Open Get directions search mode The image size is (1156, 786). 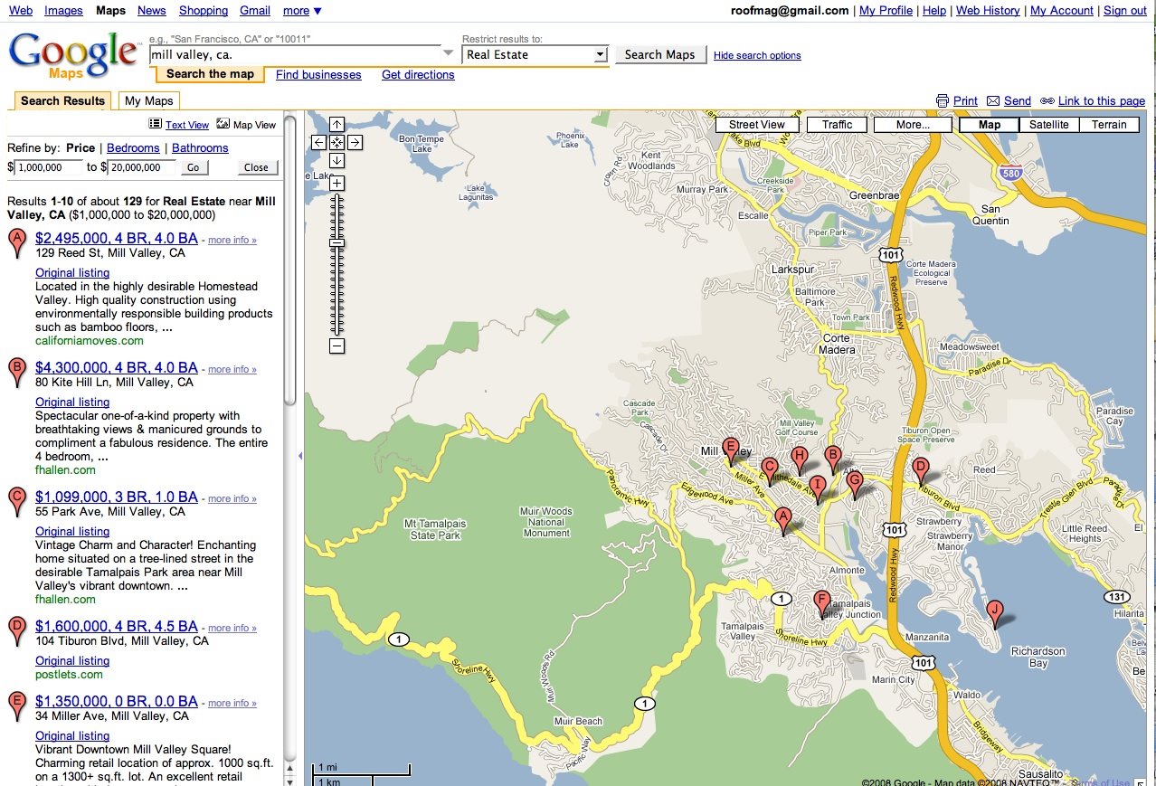click(x=418, y=75)
